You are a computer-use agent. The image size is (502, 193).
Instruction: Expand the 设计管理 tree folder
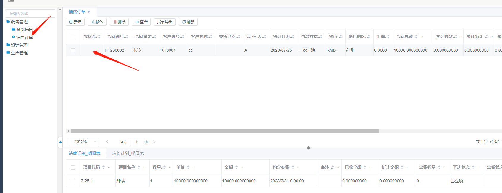(19, 45)
